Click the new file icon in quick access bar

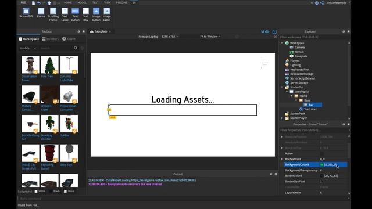[x=33, y=3]
